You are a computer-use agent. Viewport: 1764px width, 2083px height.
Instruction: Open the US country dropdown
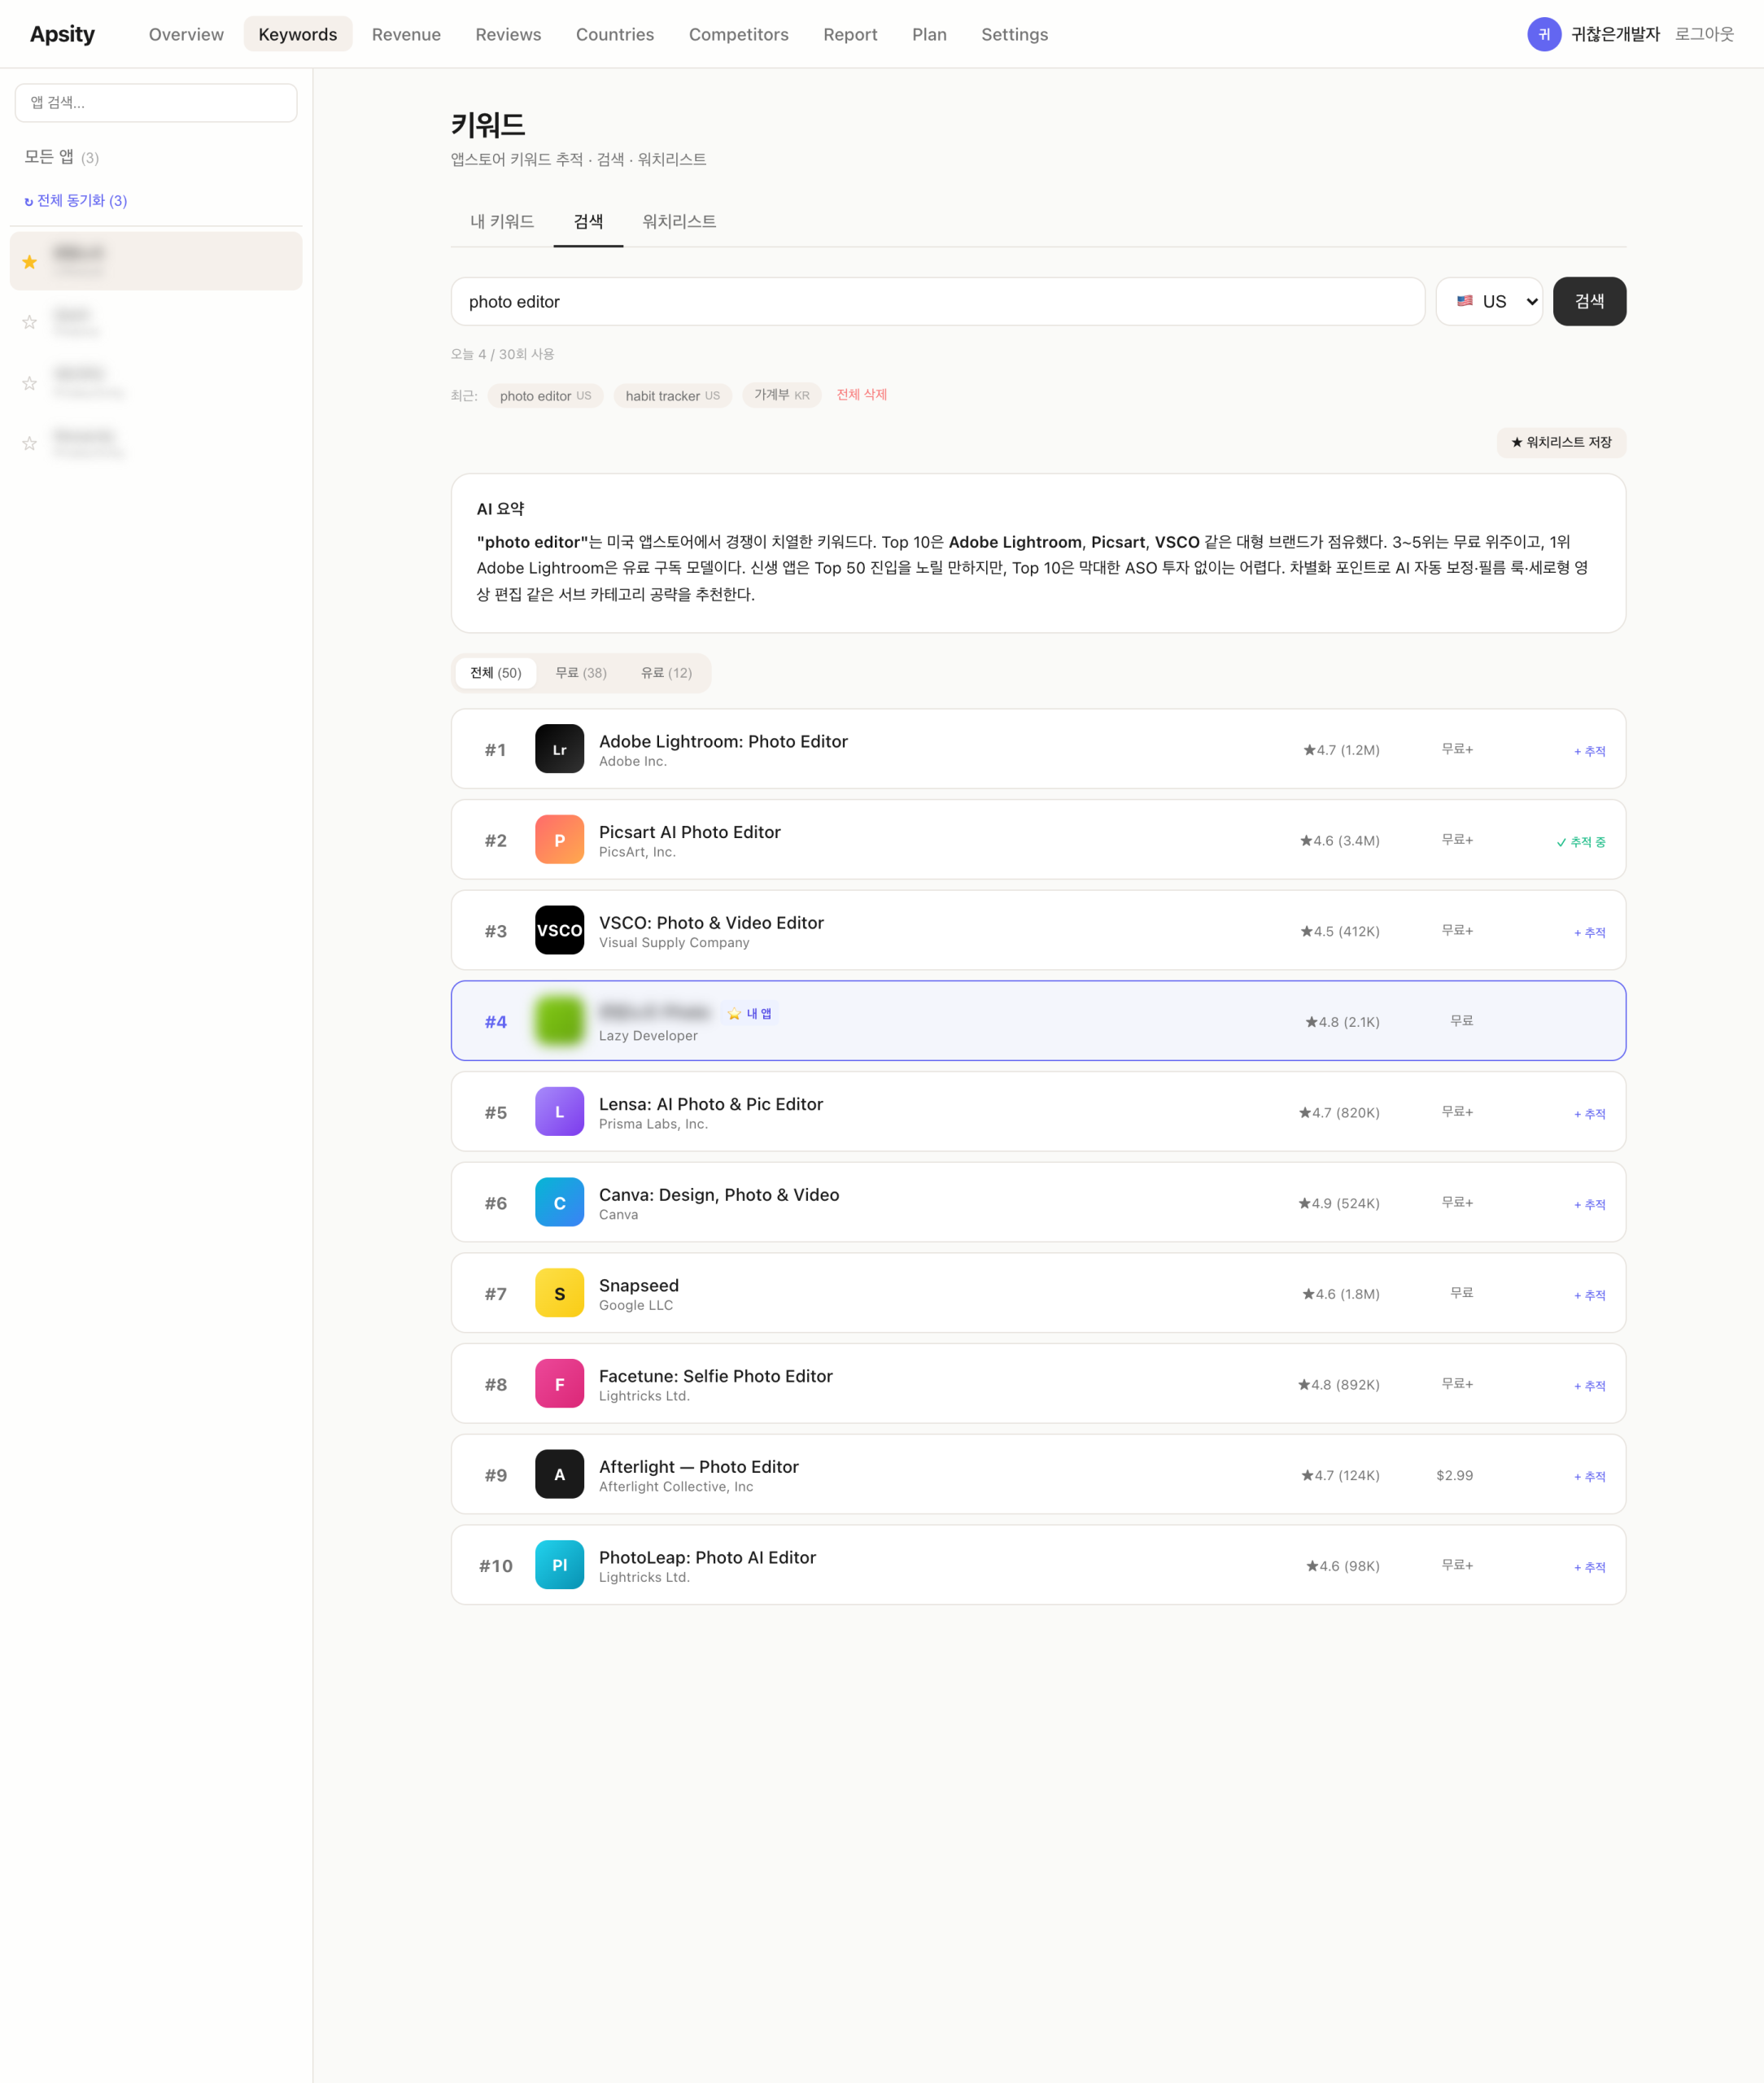1488,302
